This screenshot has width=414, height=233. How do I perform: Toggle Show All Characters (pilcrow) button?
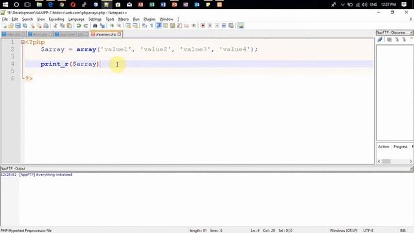(x=151, y=26)
